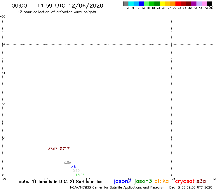Select the dark blue legend swatch
Screen dimensions: 216x190
pos(141,4)
